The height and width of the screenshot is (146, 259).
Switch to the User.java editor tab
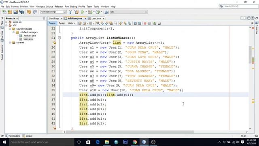tap(96, 18)
